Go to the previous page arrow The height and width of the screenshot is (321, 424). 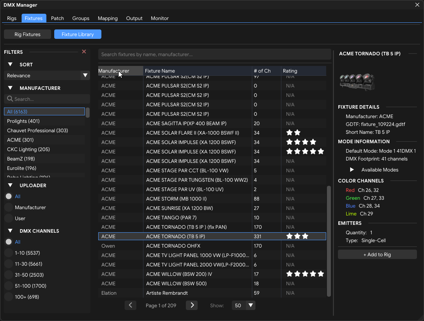(x=130, y=305)
